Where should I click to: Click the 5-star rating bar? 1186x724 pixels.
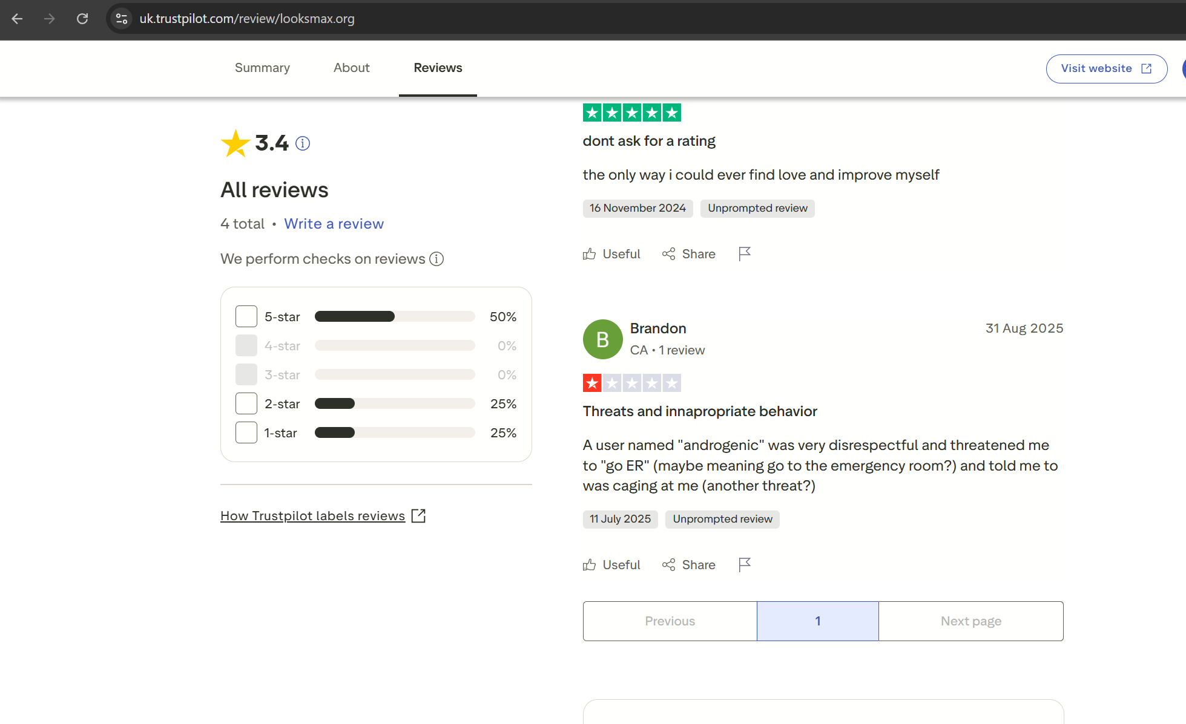[x=394, y=316]
